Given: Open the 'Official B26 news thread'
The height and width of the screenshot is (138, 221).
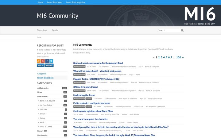Looking at the screenshot, I should tap(85, 87).
